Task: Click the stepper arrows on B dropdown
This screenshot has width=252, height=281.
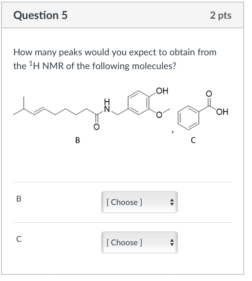Action: (172, 202)
